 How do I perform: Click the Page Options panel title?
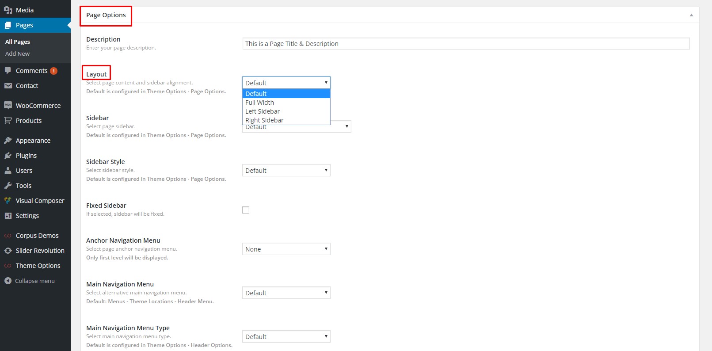[106, 15]
